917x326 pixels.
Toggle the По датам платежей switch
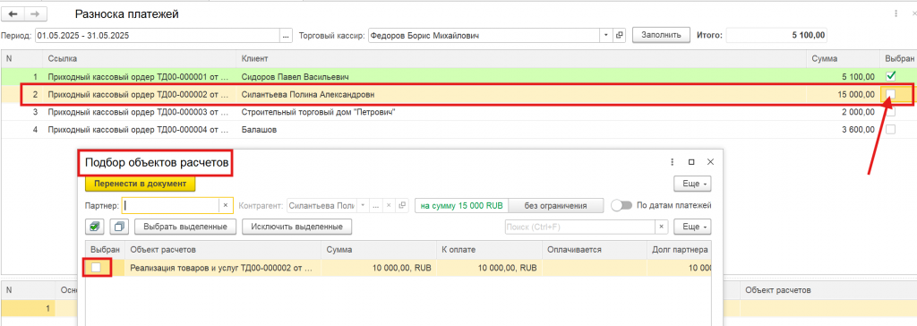coord(621,205)
